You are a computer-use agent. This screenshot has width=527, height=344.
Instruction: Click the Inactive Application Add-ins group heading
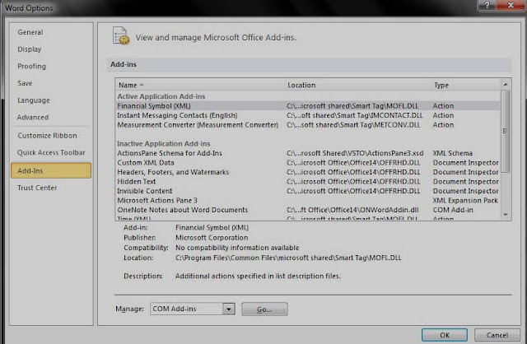(164, 144)
